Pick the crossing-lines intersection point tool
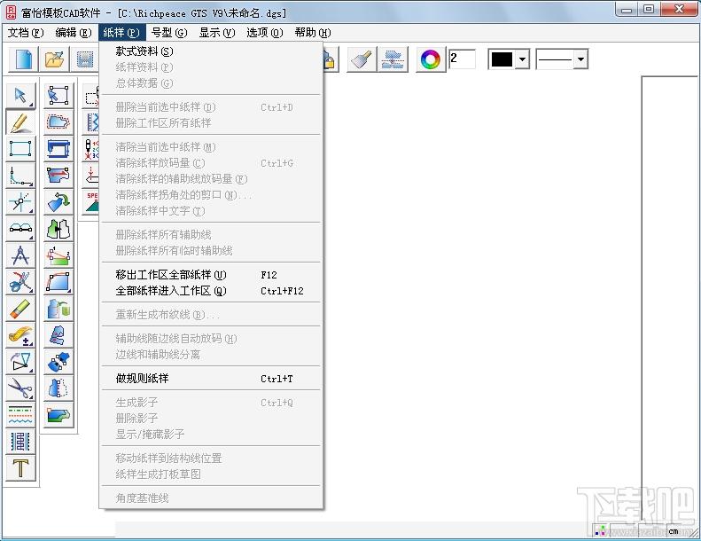 [20, 201]
